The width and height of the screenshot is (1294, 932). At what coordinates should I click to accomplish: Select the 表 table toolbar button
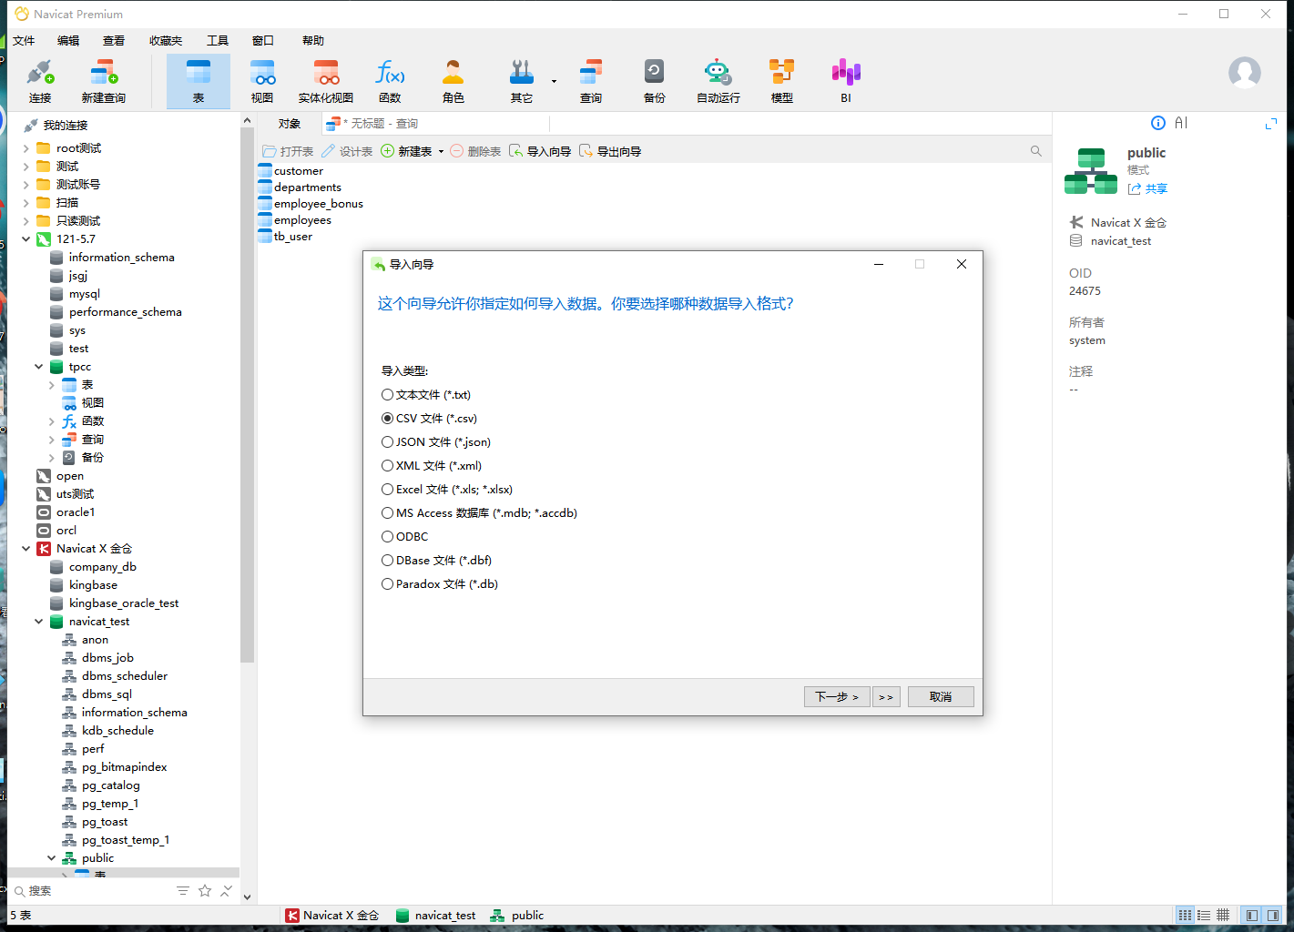click(198, 81)
